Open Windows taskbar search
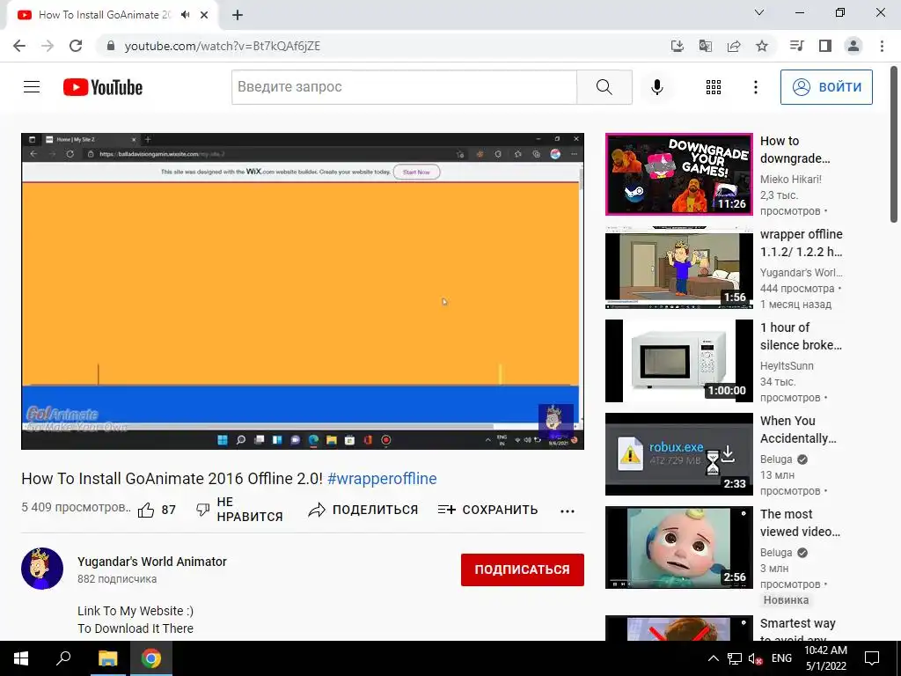Viewport: 901px width, 676px height. click(63, 658)
